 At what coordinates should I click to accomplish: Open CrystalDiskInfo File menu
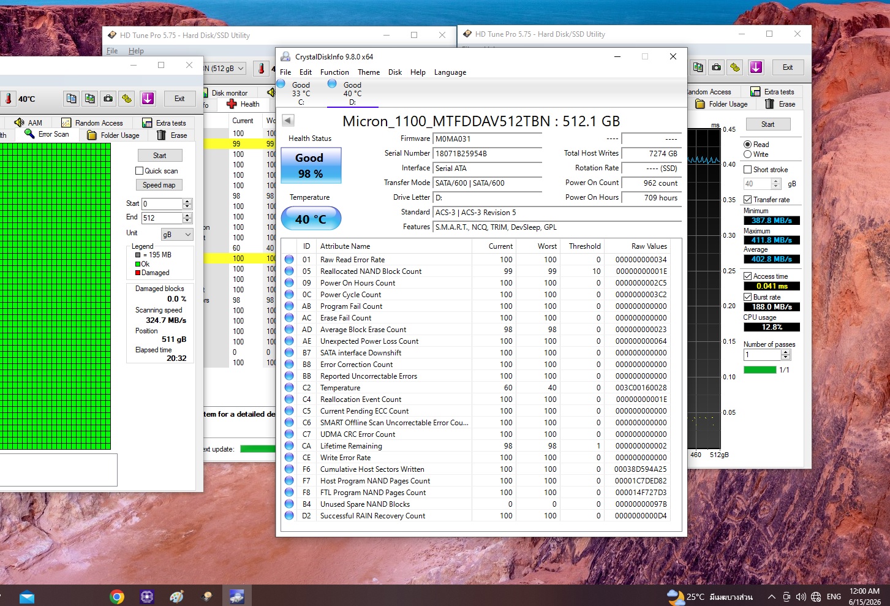click(285, 72)
